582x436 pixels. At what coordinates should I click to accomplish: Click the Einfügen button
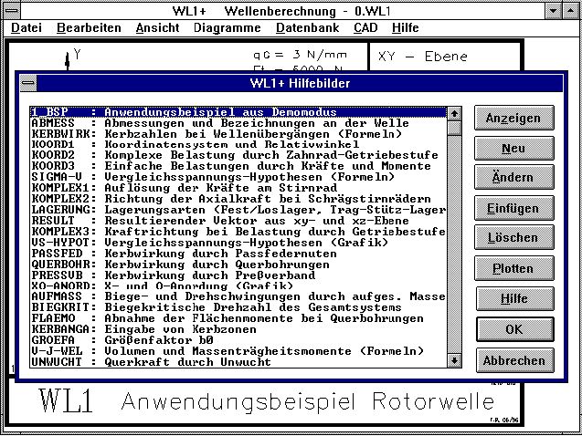coord(514,209)
